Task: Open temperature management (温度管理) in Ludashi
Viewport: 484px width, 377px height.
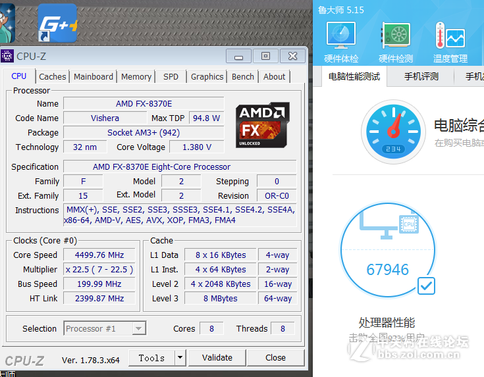Action: click(x=450, y=42)
